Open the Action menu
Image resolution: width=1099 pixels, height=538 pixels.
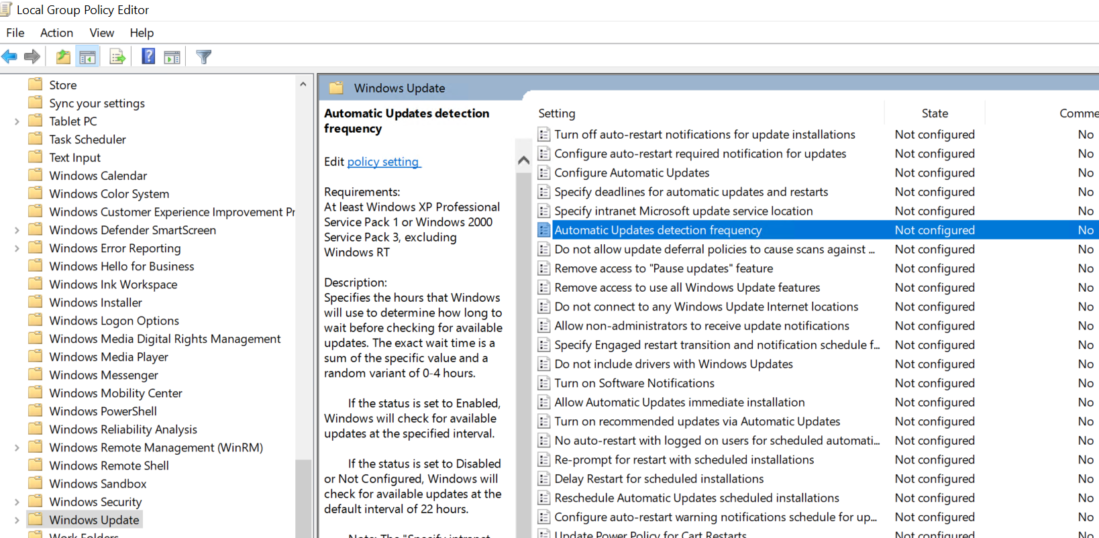coord(56,33)
